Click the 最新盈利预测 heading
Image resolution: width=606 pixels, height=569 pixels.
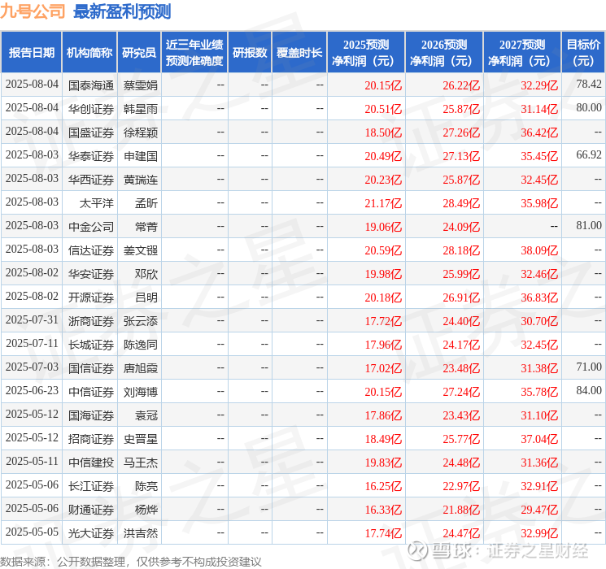pos(122,11)
